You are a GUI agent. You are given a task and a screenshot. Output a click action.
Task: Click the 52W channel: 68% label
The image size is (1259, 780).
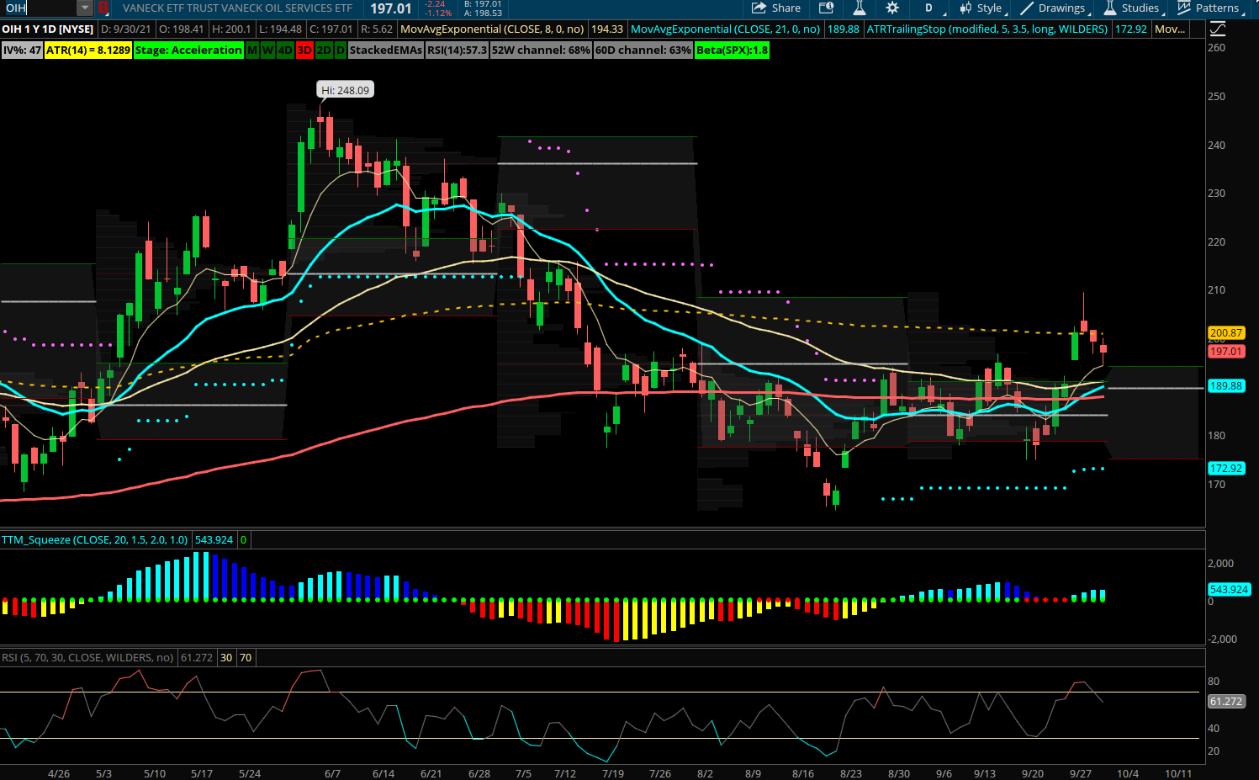[541, 50]
